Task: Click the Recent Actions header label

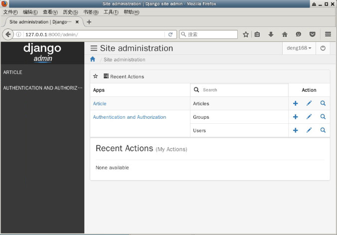Action: click(x=127, y=77)
